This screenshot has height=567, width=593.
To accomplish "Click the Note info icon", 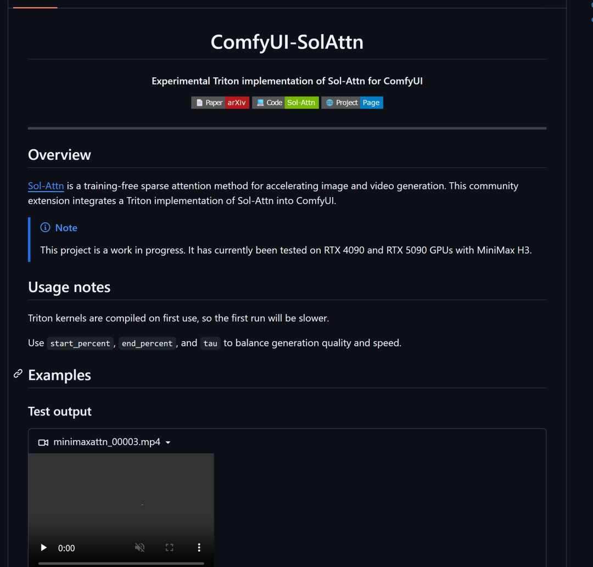I will click(45, 228).
